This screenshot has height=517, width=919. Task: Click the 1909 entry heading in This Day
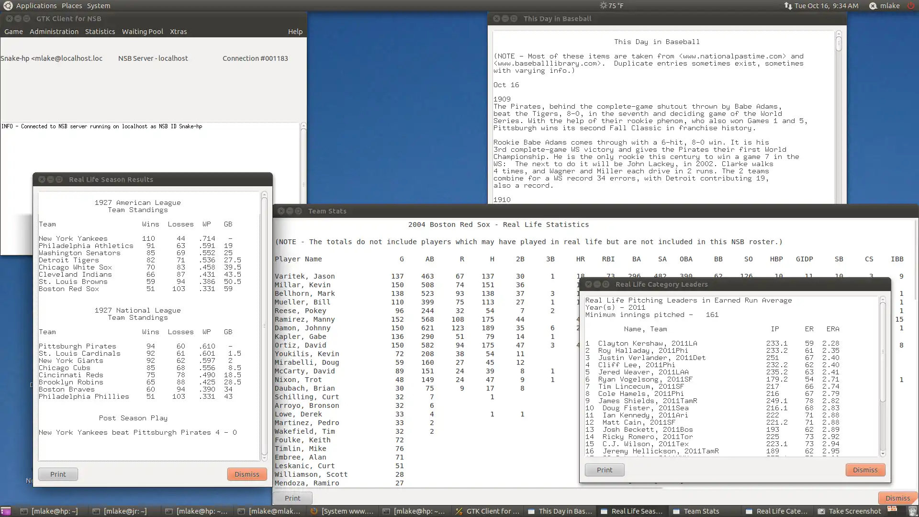pos(502,99)
